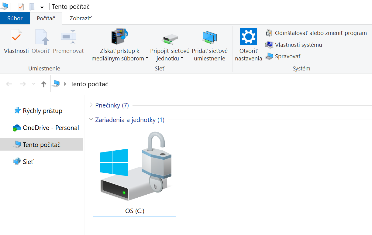Click the Vlastnosti checkmark icon in ribbon

point(16,37)
